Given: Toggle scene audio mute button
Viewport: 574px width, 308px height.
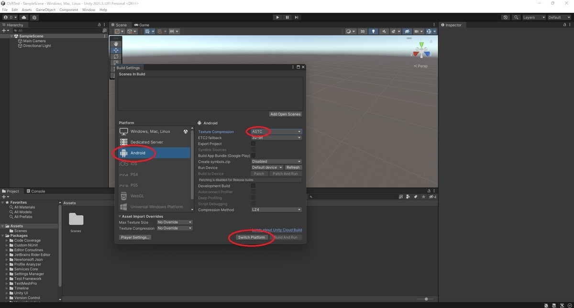Looking at the screenshot, I should [x=384, y=32].
